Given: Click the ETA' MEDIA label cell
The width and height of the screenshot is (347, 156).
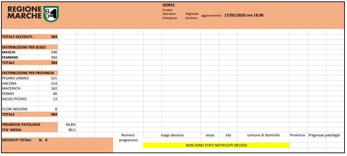Looking at the screenshot, I should coord(30,130).
